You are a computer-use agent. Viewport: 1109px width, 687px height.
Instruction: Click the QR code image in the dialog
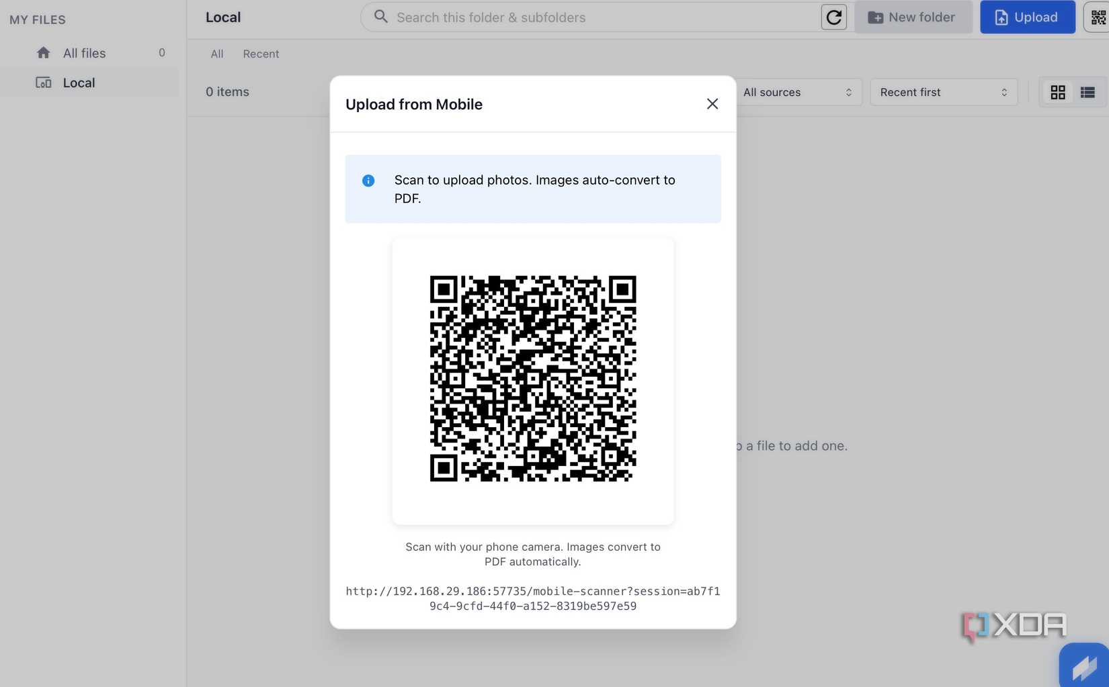[533, 379]
